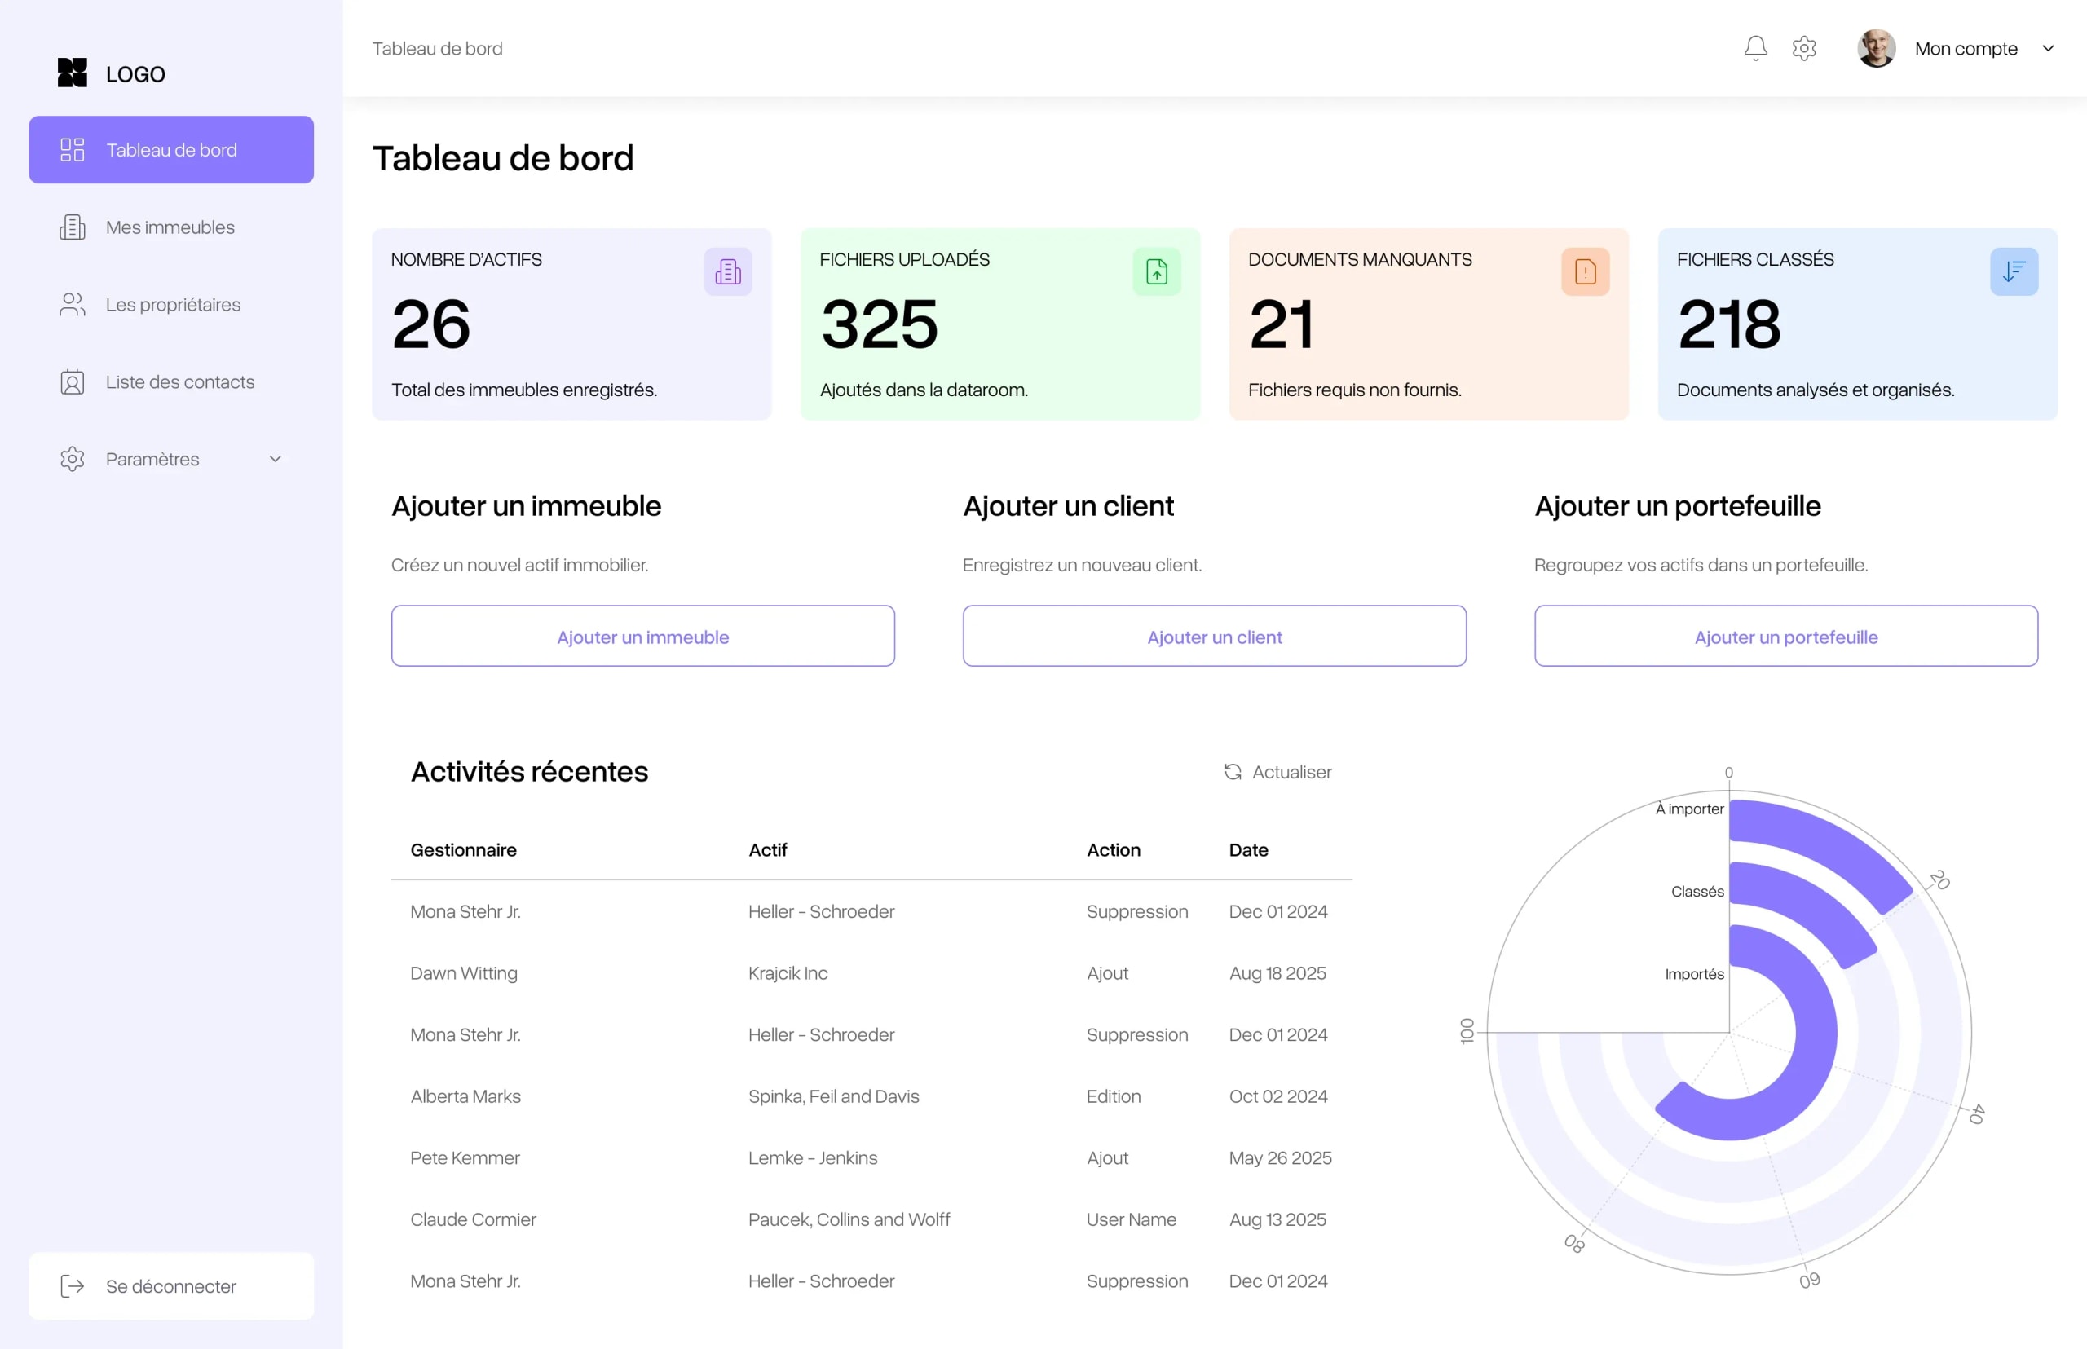The width and height of the screenshot is (2087, 1349).
Task: Open the Fichiers classés value 218
Action: pyautogui.click(x=1728, y=324)
